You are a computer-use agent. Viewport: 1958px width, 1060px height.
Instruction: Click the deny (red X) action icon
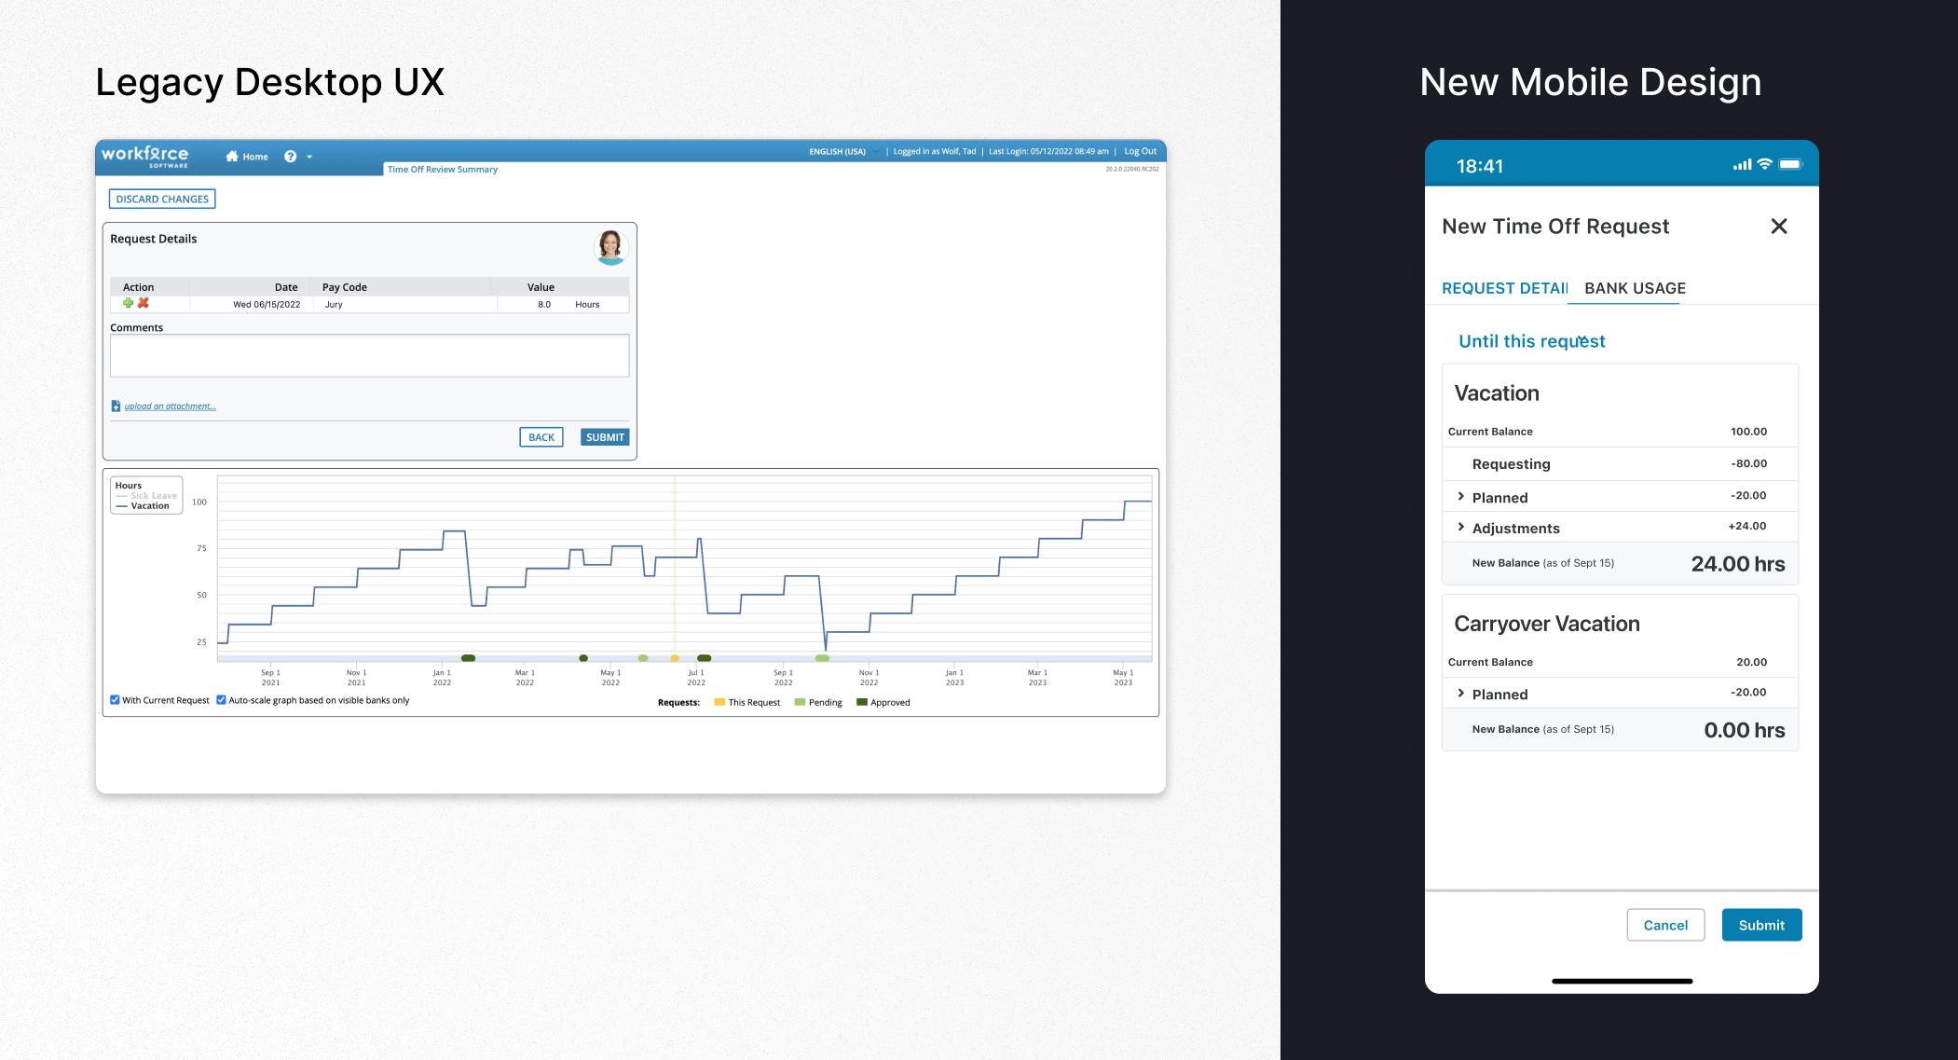(x=144, y=304)
